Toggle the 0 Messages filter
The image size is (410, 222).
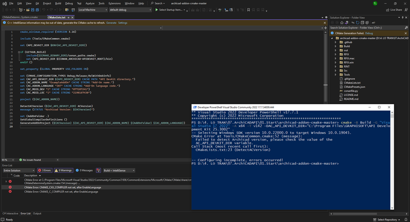(x=84, y=170)
